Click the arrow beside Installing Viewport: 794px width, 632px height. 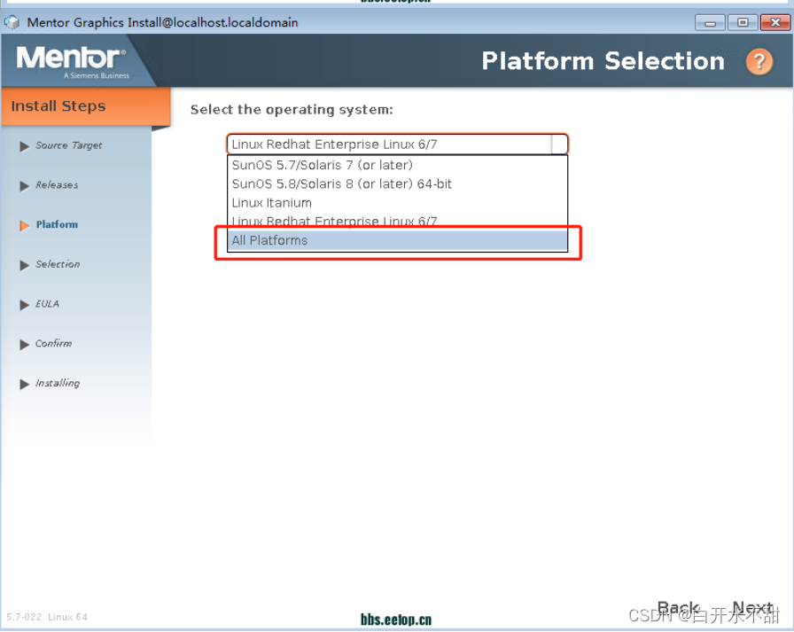tap(24, 384)
